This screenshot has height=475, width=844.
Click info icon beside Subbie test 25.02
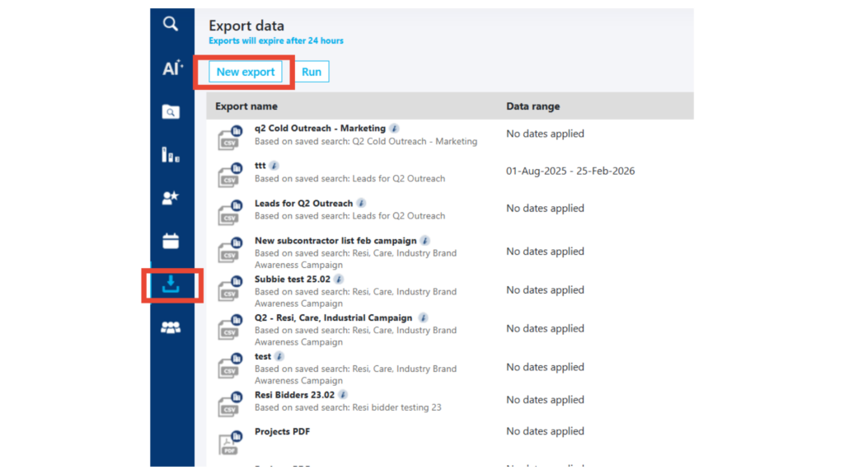[339, 280]
